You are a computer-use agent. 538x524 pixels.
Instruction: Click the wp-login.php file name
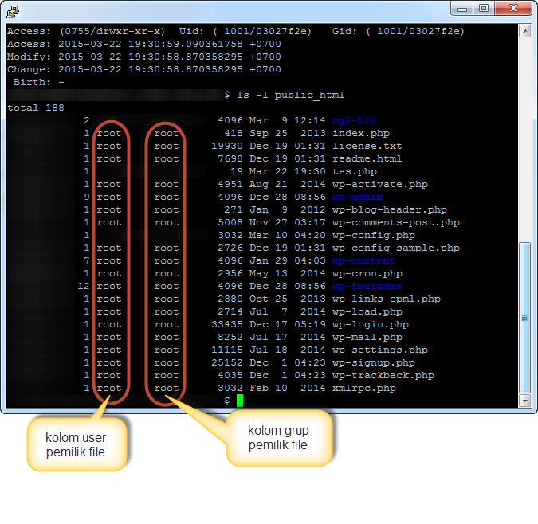point(370,324)
